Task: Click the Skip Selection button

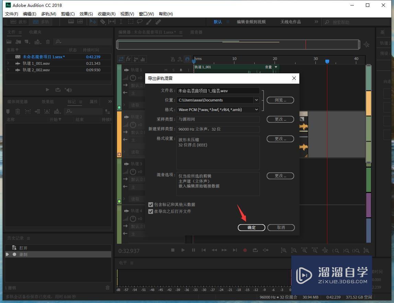Action: (266, 250)
